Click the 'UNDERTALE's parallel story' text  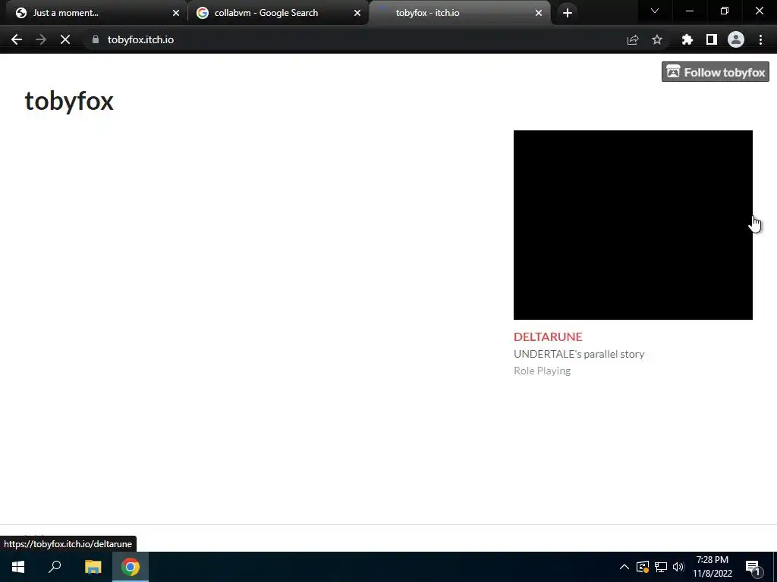point(579,355)
